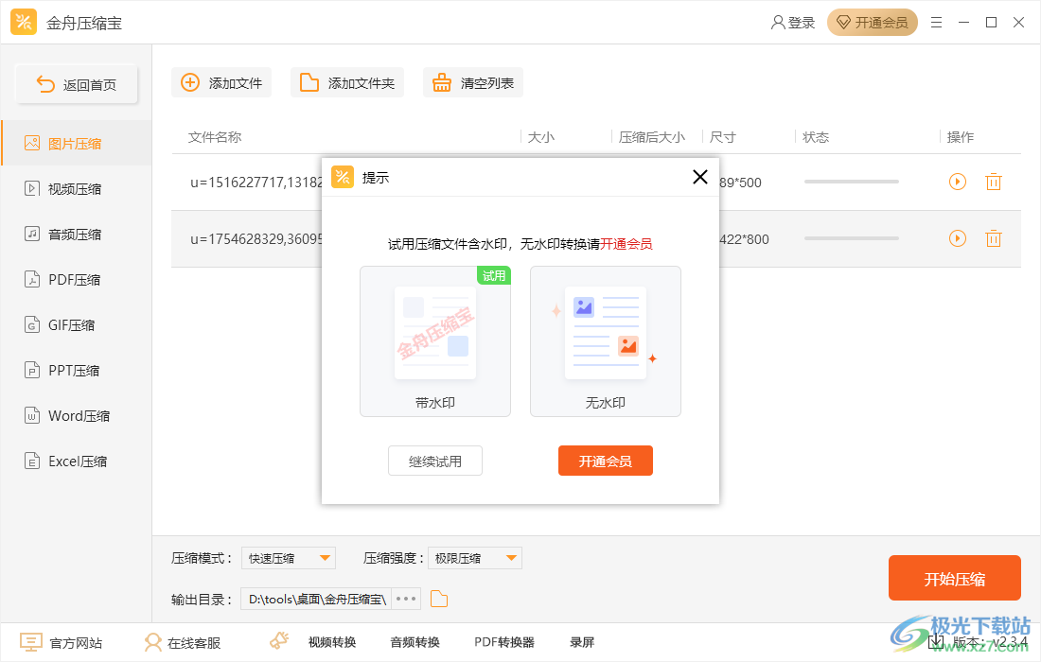Click the 大小 column header
1041x662 pixels.
(541, 137)
